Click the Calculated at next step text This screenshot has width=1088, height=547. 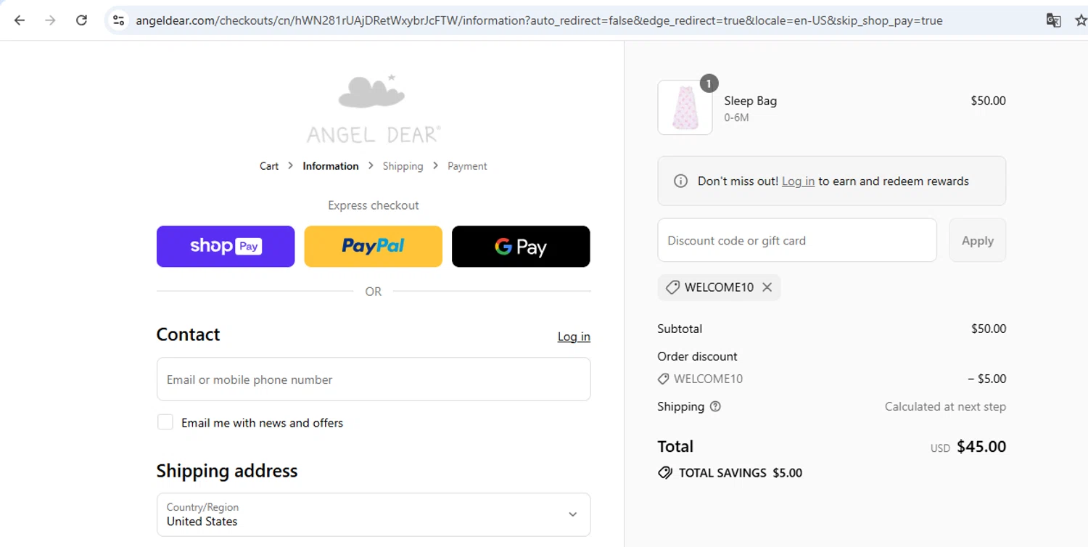click(945, 406)
